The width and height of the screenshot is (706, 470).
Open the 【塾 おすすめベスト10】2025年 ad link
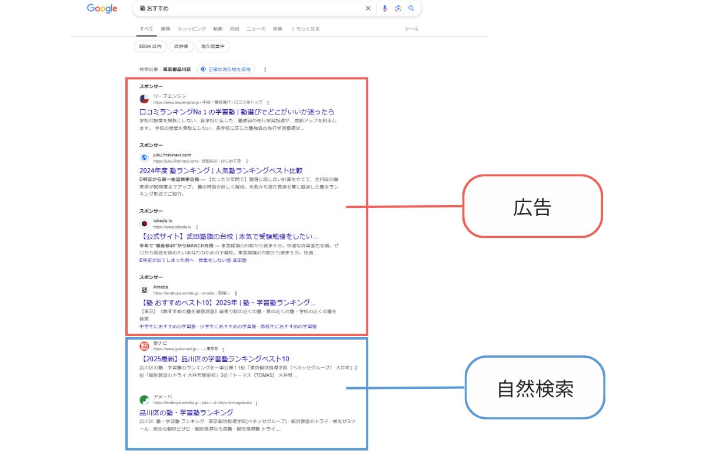(x=228, y=303)
